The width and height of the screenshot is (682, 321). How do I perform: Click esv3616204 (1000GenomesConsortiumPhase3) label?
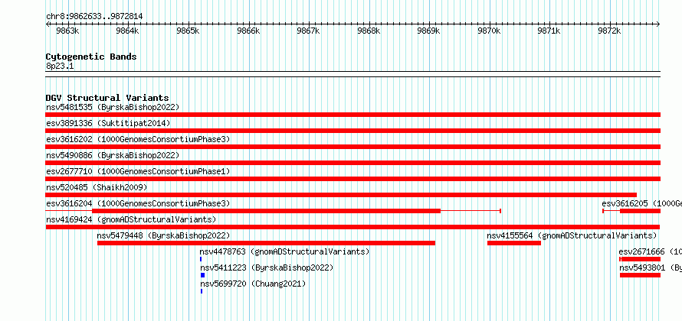point(138,203)
